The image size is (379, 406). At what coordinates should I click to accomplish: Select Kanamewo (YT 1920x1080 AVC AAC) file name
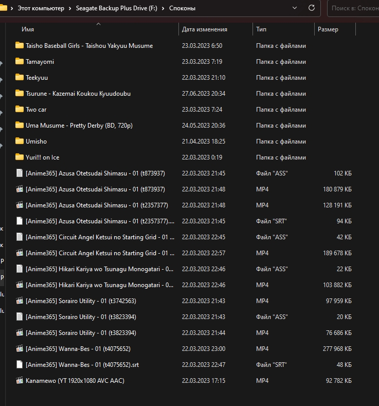coord(75,381)
